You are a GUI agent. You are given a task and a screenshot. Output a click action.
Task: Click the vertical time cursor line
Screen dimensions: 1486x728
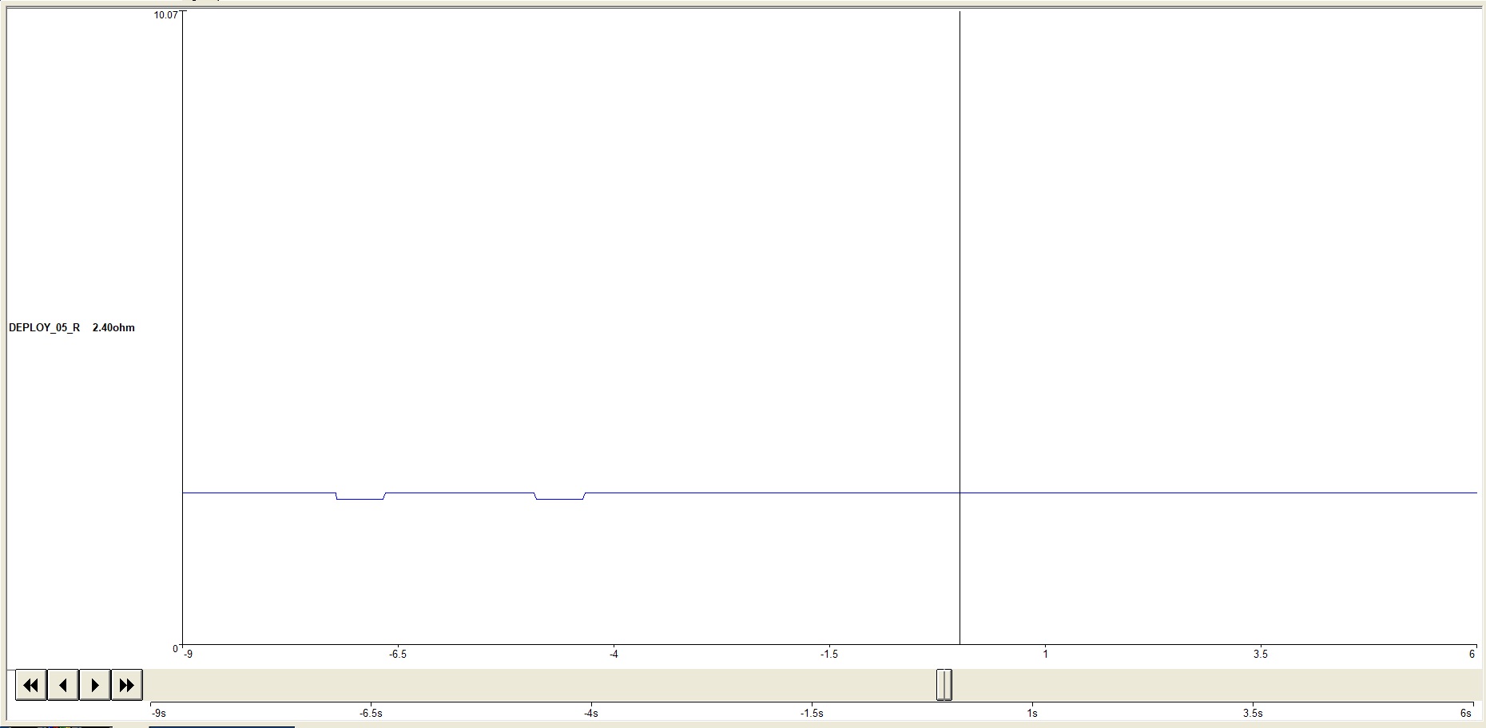[x=958, y=319]
